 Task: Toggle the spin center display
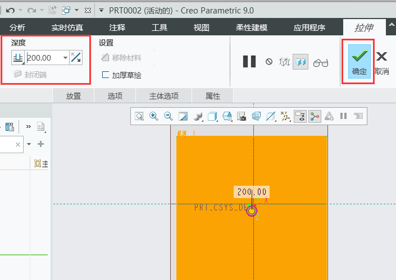[x=315, y=116]
